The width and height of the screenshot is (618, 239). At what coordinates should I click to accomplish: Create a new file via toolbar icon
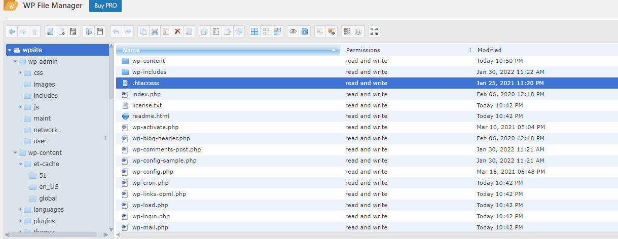click(x=61, y=31)
